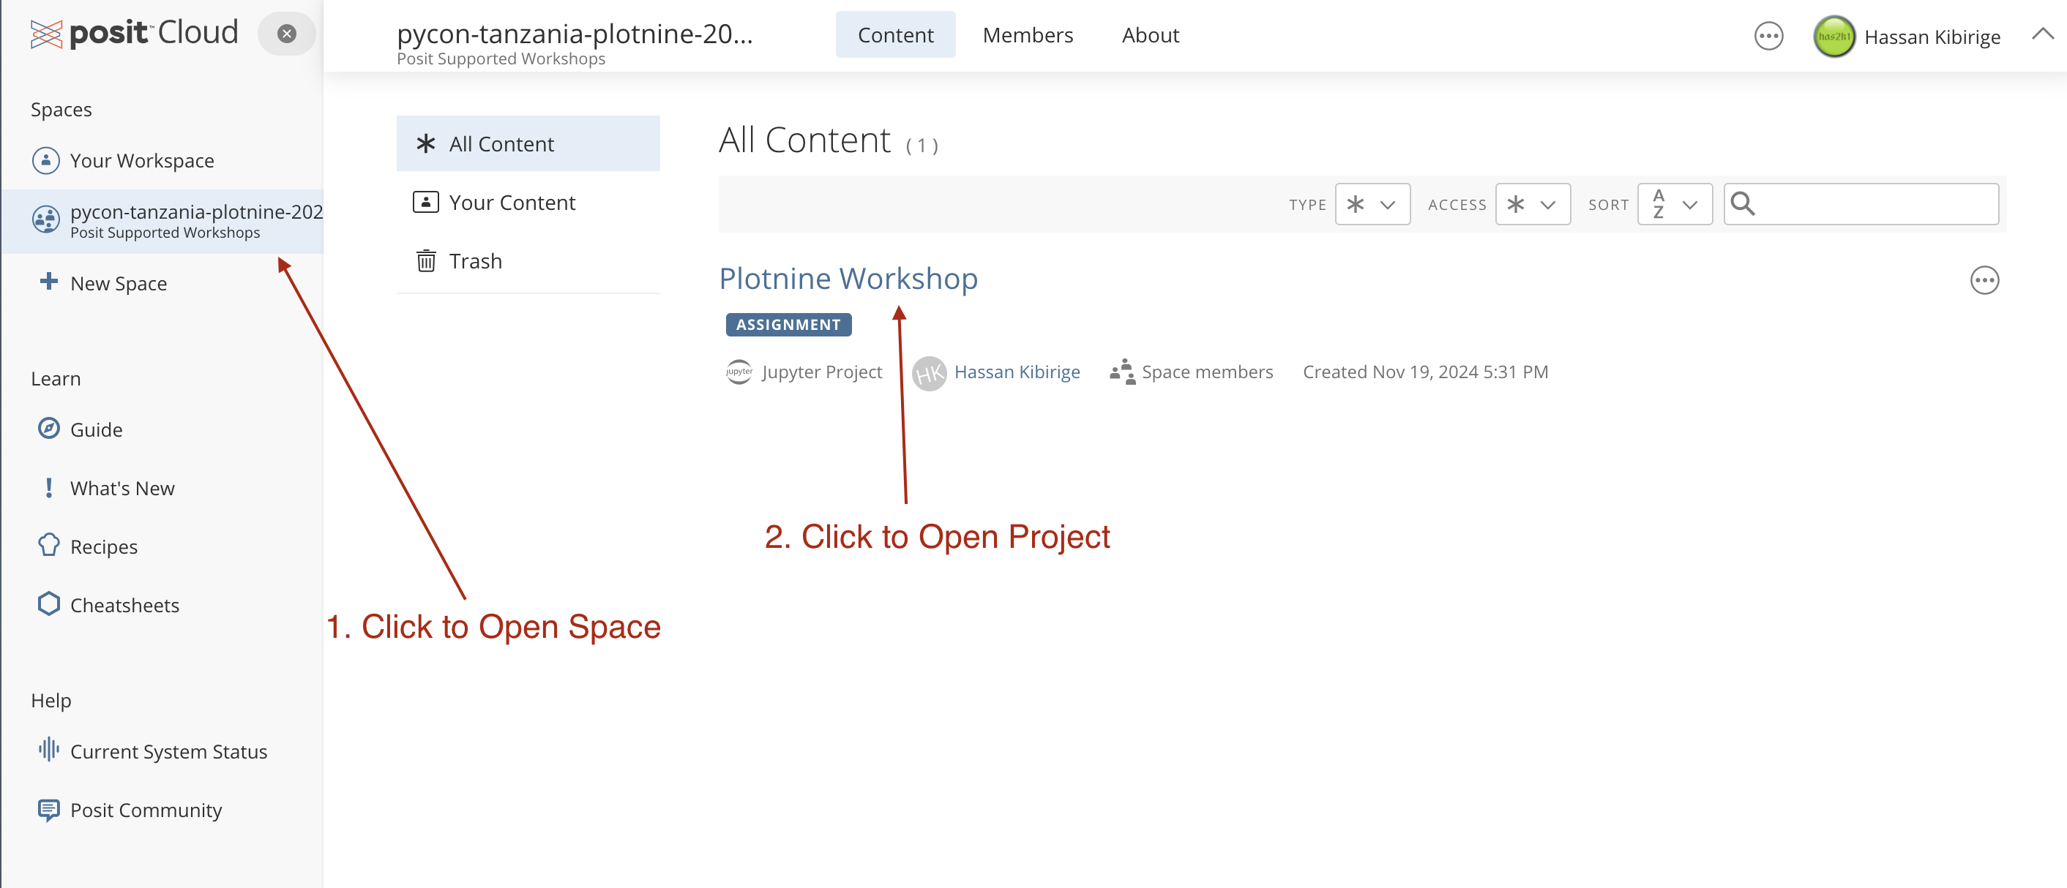
Task: Open the Guide compass icon
Action: click(49, 429)
